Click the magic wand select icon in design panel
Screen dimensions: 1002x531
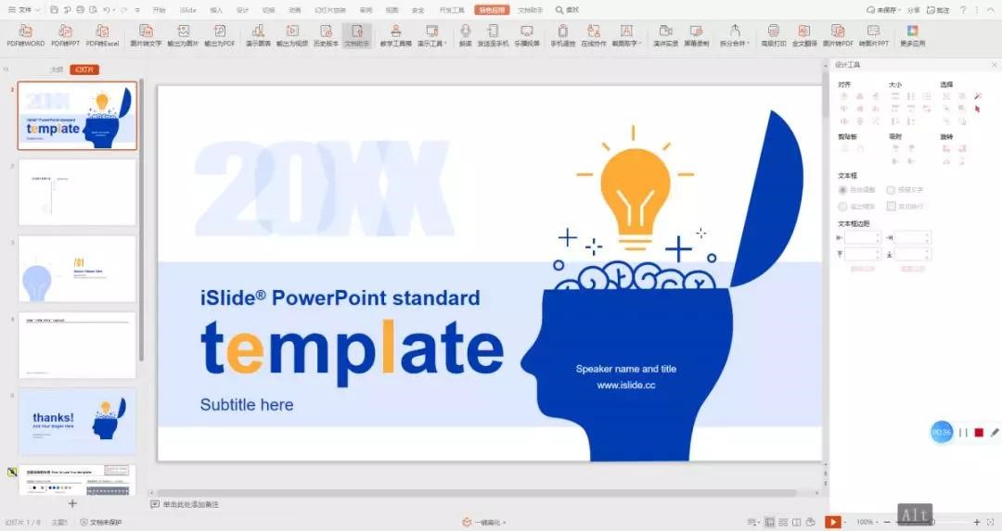pos(978,96)
